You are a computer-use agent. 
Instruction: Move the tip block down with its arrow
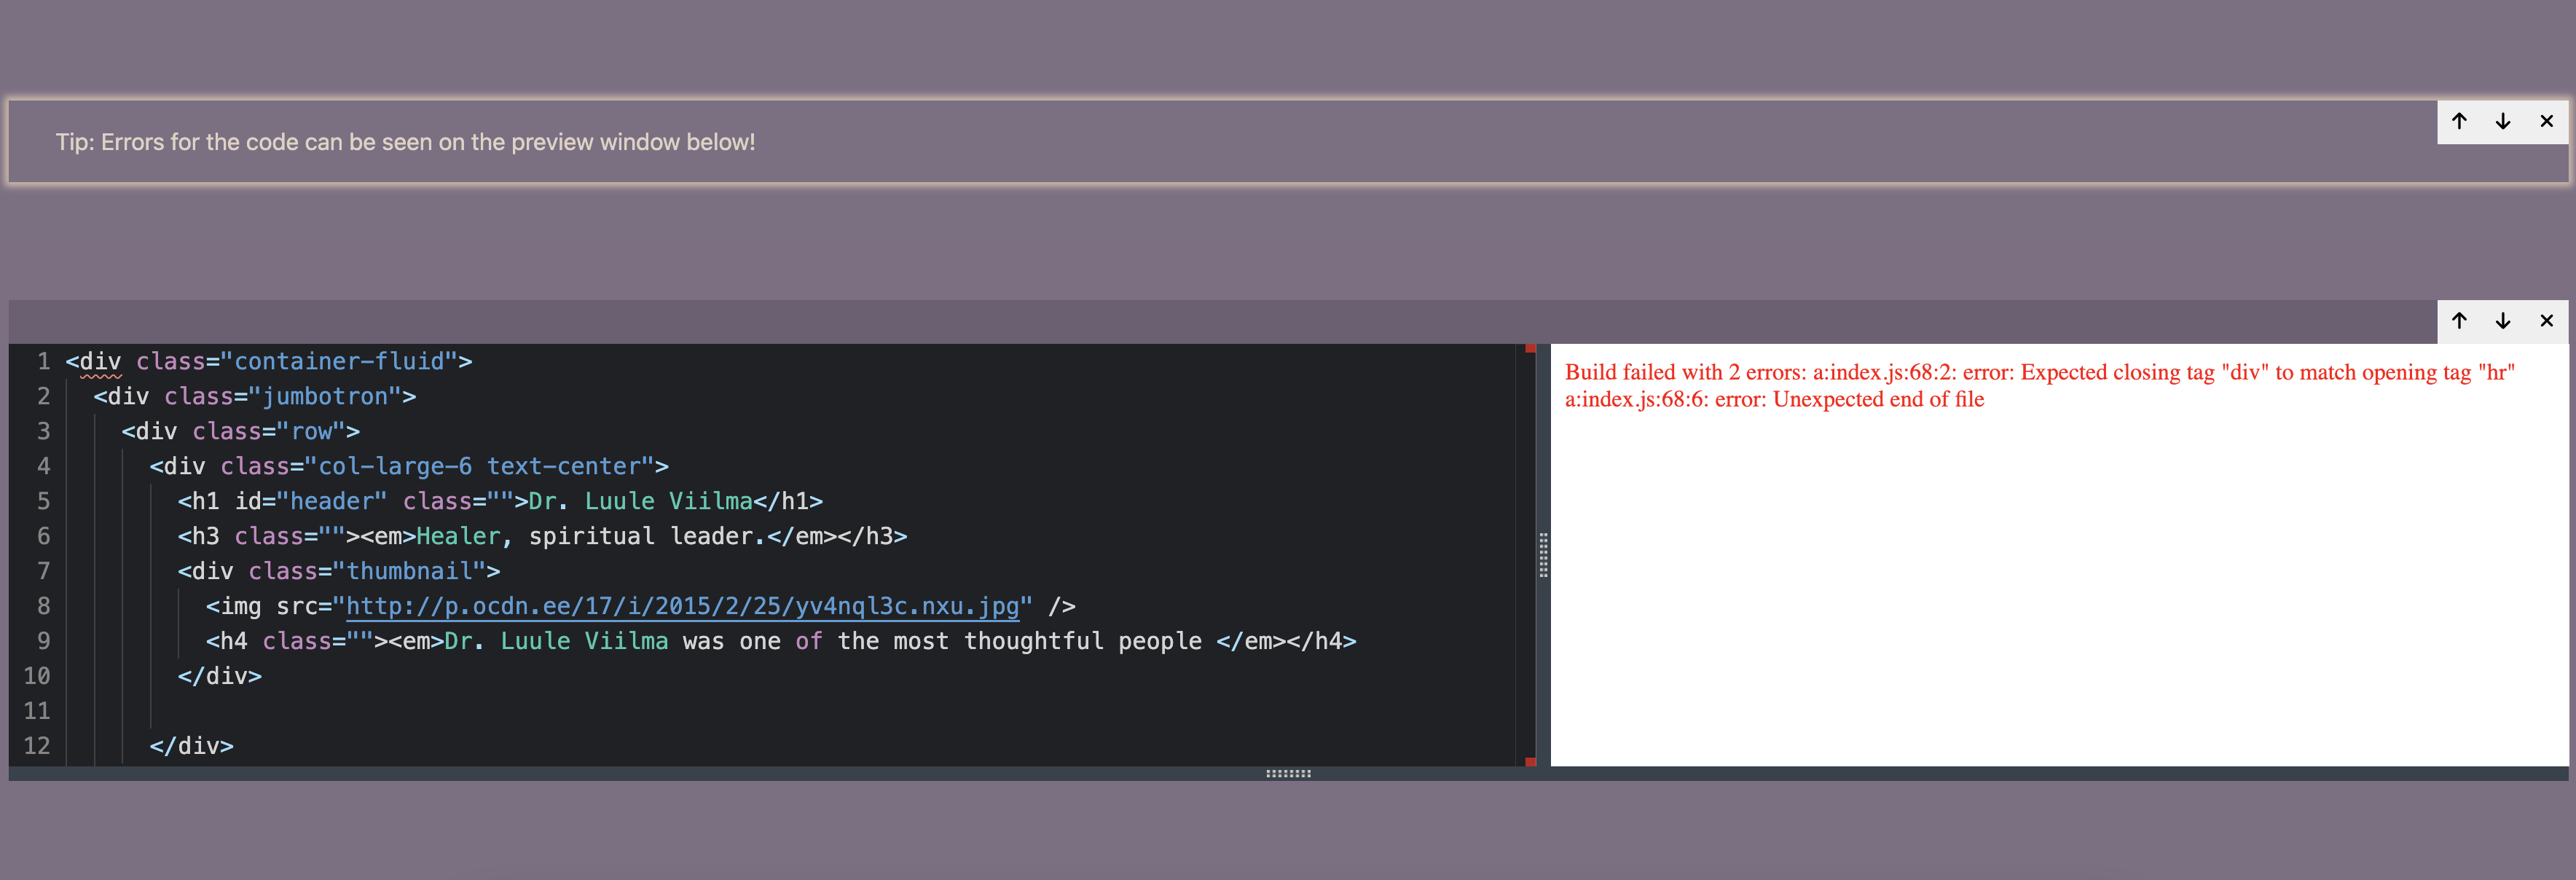(x=2503, y=121)
